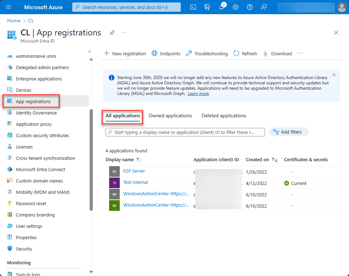Sort by the Display name column
The image size is (349, 276).
(x=124, y=159)
